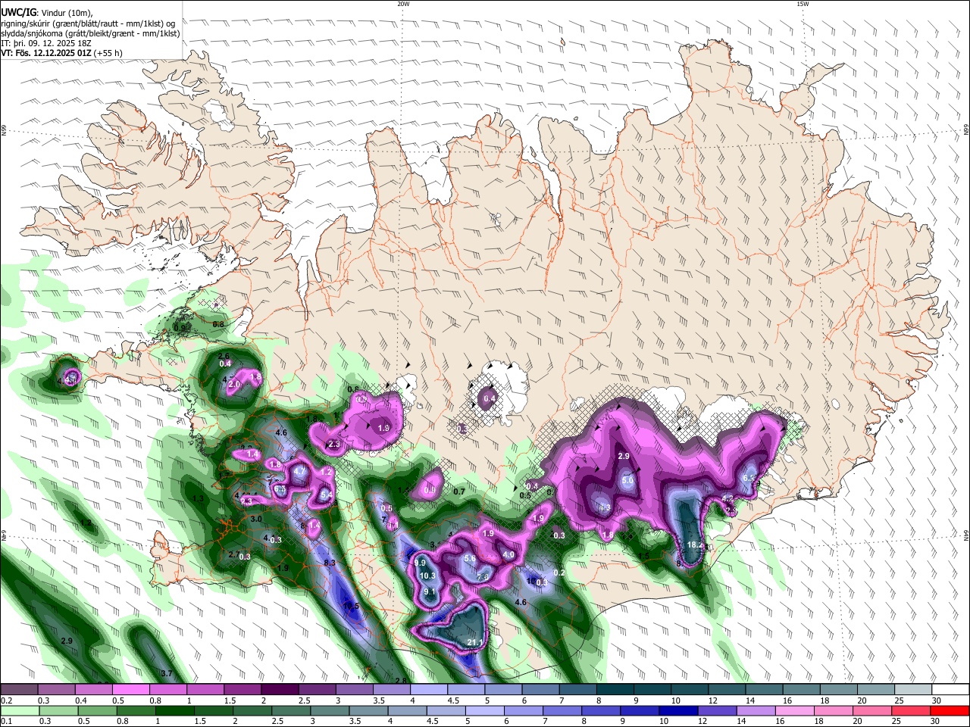Click the 5.4 value label on the map
Viewport: 970px width, 727px height.
point(327,495)
